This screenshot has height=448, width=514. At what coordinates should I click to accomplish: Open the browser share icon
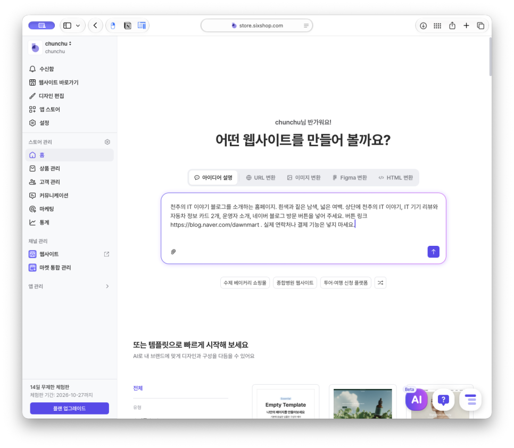(452, 26)
